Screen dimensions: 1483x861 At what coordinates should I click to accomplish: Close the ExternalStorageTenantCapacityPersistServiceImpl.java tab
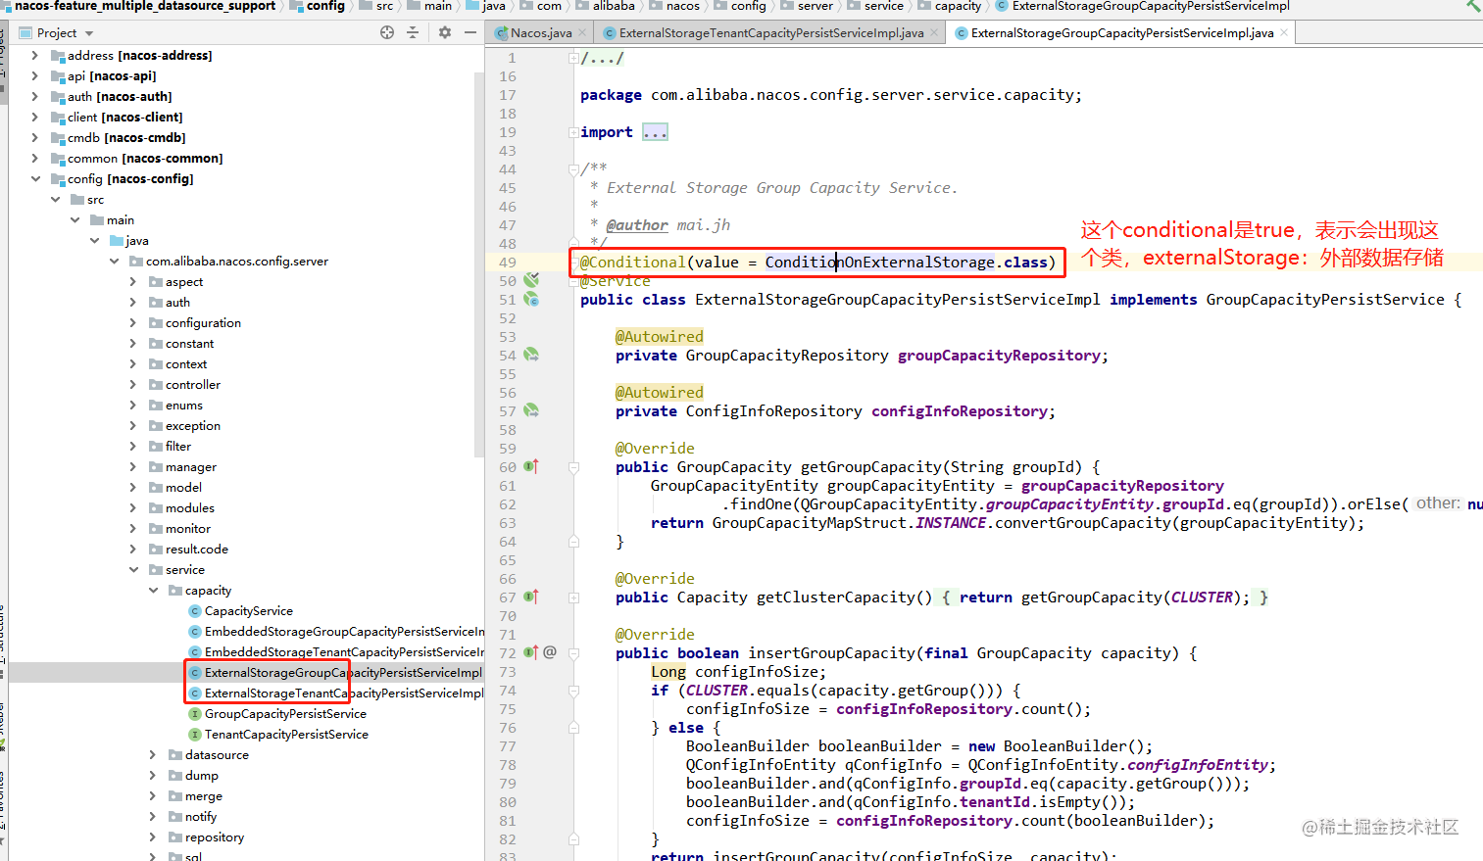(x=934, y=32)
